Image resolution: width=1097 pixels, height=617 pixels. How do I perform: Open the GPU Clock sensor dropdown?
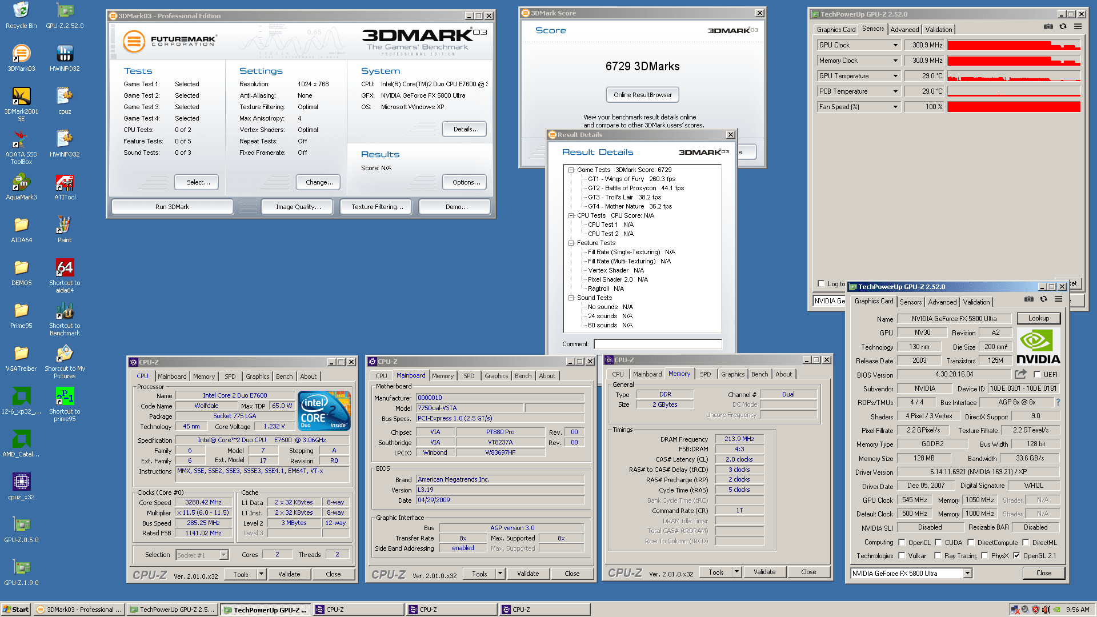click(x=895, y=45)
